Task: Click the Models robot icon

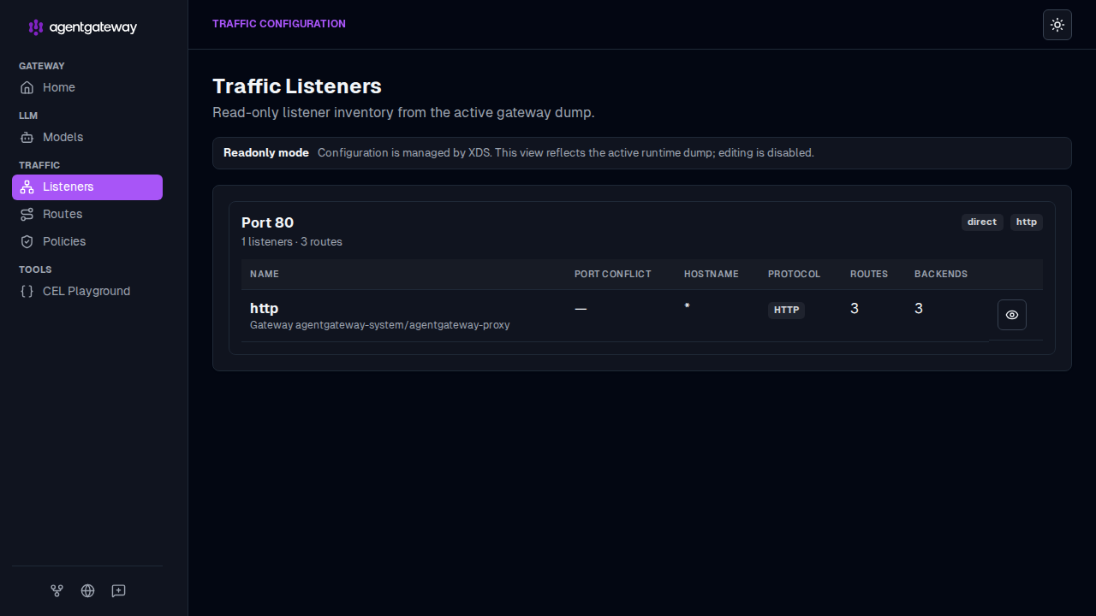Action: click(27, 137)
